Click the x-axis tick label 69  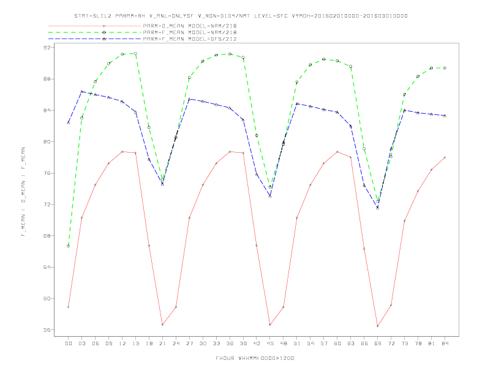[x=378, y=343]
